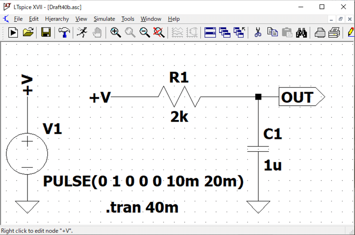The width and height of the screenshot is (355, 235).
Task: Close the Draft40b.asc document window
Action: [350, 19]
